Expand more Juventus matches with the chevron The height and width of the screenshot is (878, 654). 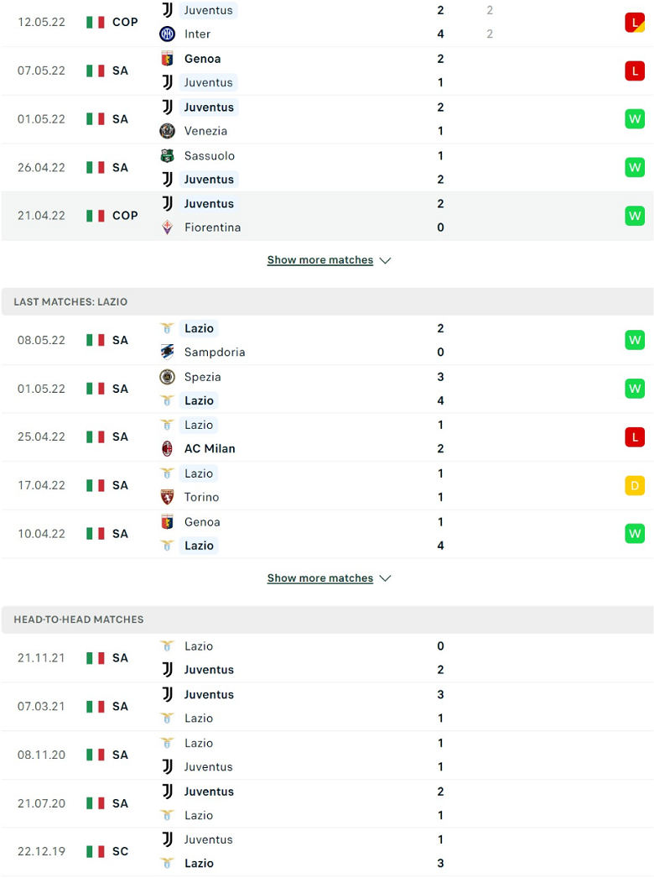[385, 260]
